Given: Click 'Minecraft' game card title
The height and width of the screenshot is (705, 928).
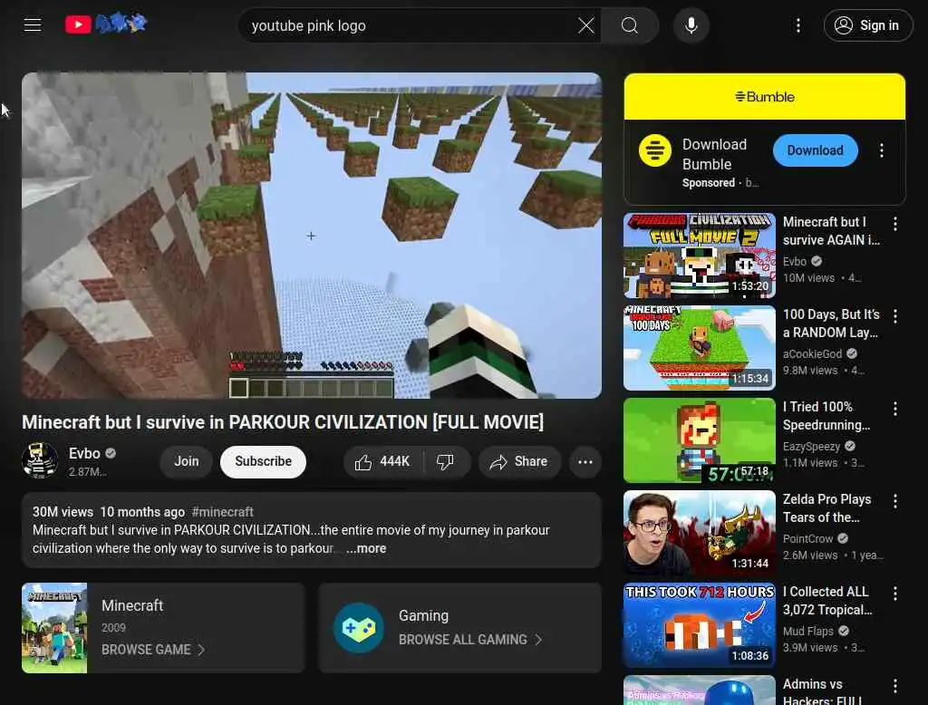Looking at the screenshot, I should point(132,605).
